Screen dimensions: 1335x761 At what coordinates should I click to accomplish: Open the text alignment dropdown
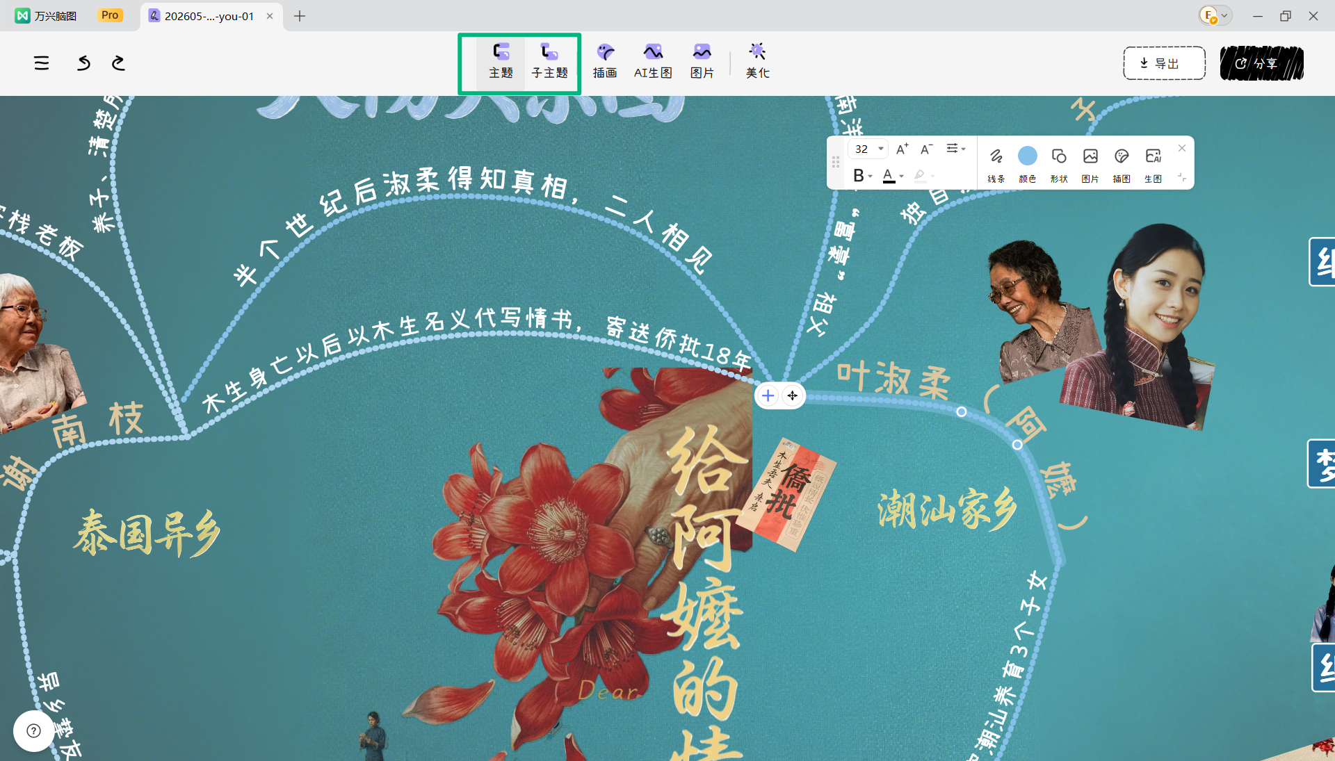(955, 149)
